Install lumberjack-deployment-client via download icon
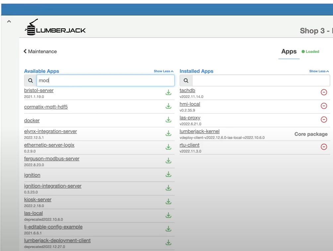This screenshot has height=251, width=333. 168,242
